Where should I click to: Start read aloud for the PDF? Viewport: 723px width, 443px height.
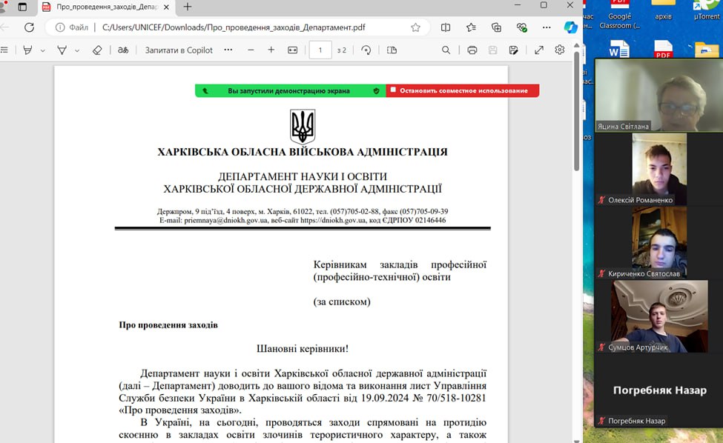pyautogui.click(x=122, y=50)
